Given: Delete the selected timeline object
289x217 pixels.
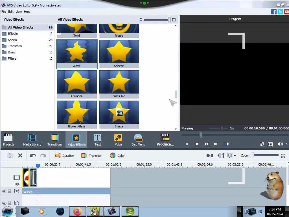Looking at the screenshot, I should [x=20, y=156].
